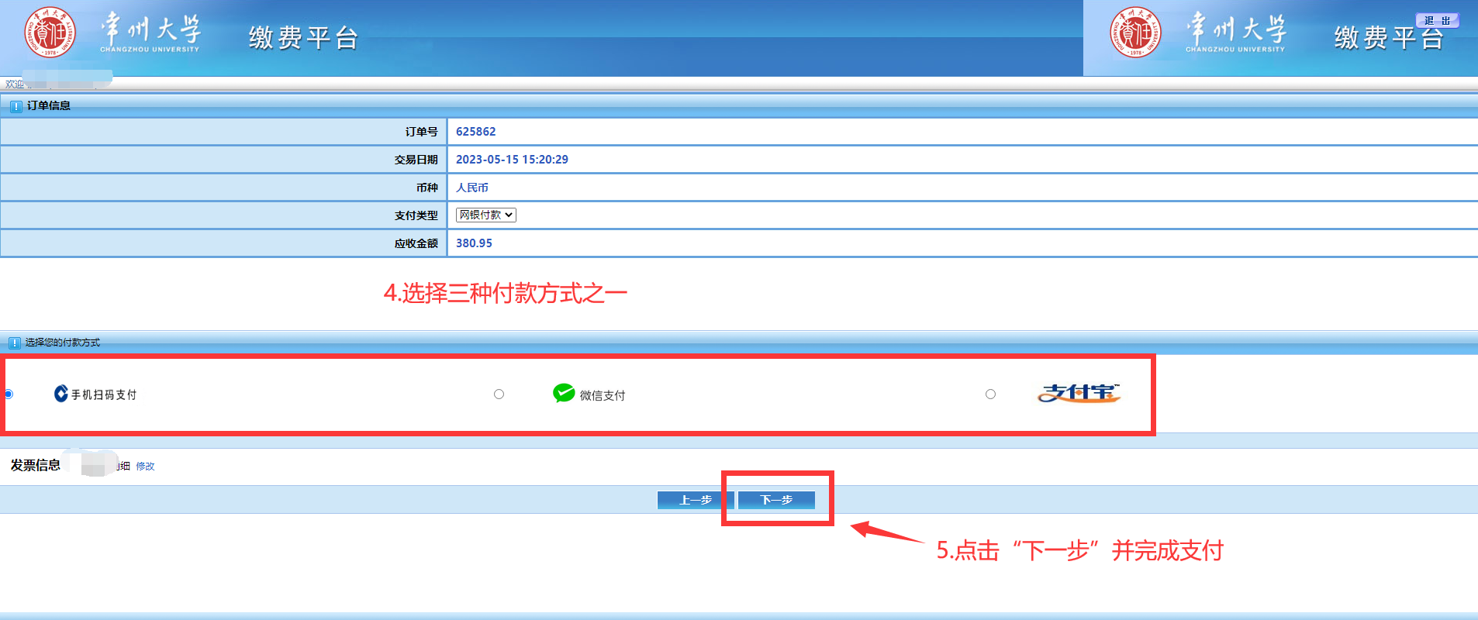1478x620 pixels.
Task: Click the left Changzhou University seal logo
Action: click(x=50, y=33)
